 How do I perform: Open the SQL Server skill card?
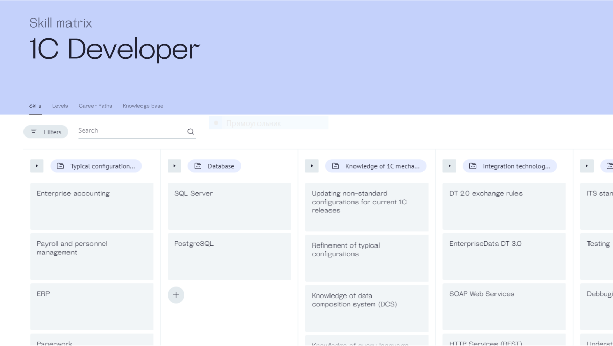[x=229, y=206]
